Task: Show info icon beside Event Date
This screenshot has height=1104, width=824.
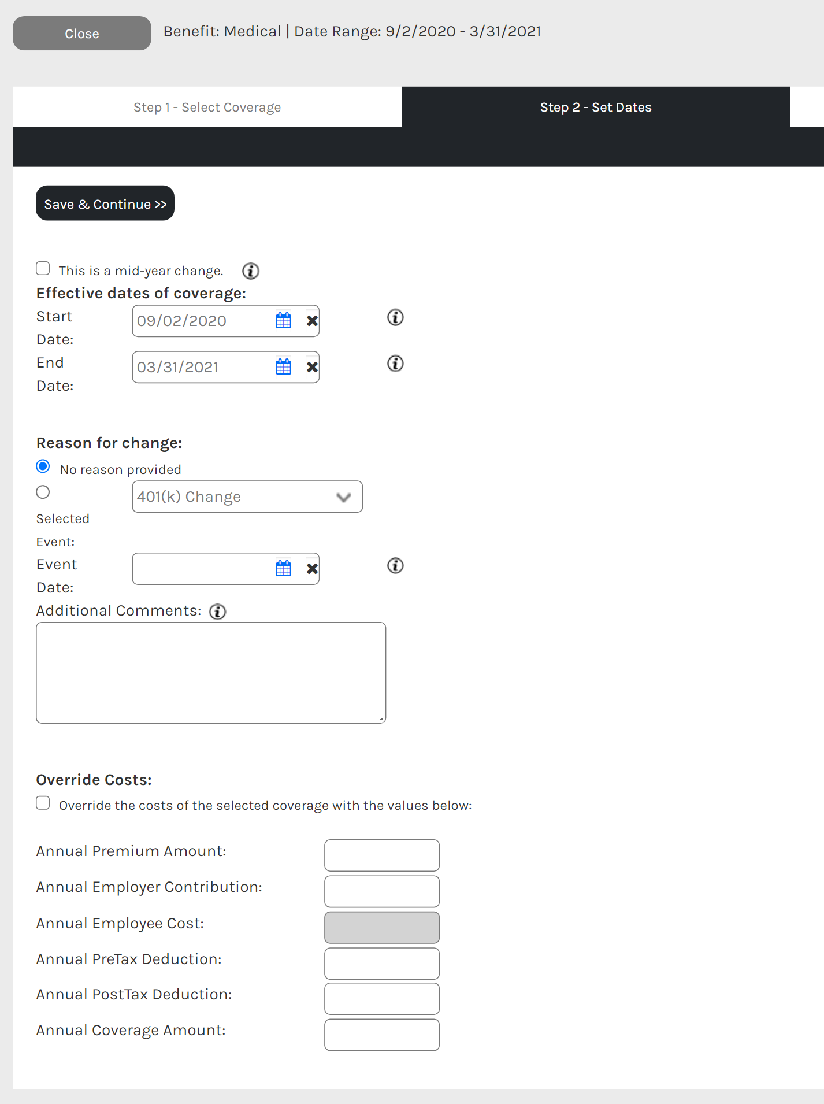Action: [395, 565]
